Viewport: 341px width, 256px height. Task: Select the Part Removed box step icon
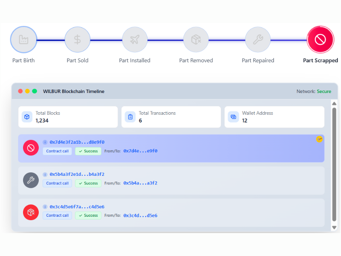coord(196,40)
